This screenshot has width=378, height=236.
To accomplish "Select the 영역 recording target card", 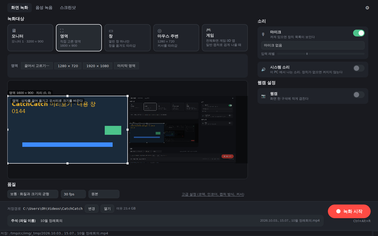I will pyautogui.click(x=79, y=38).
